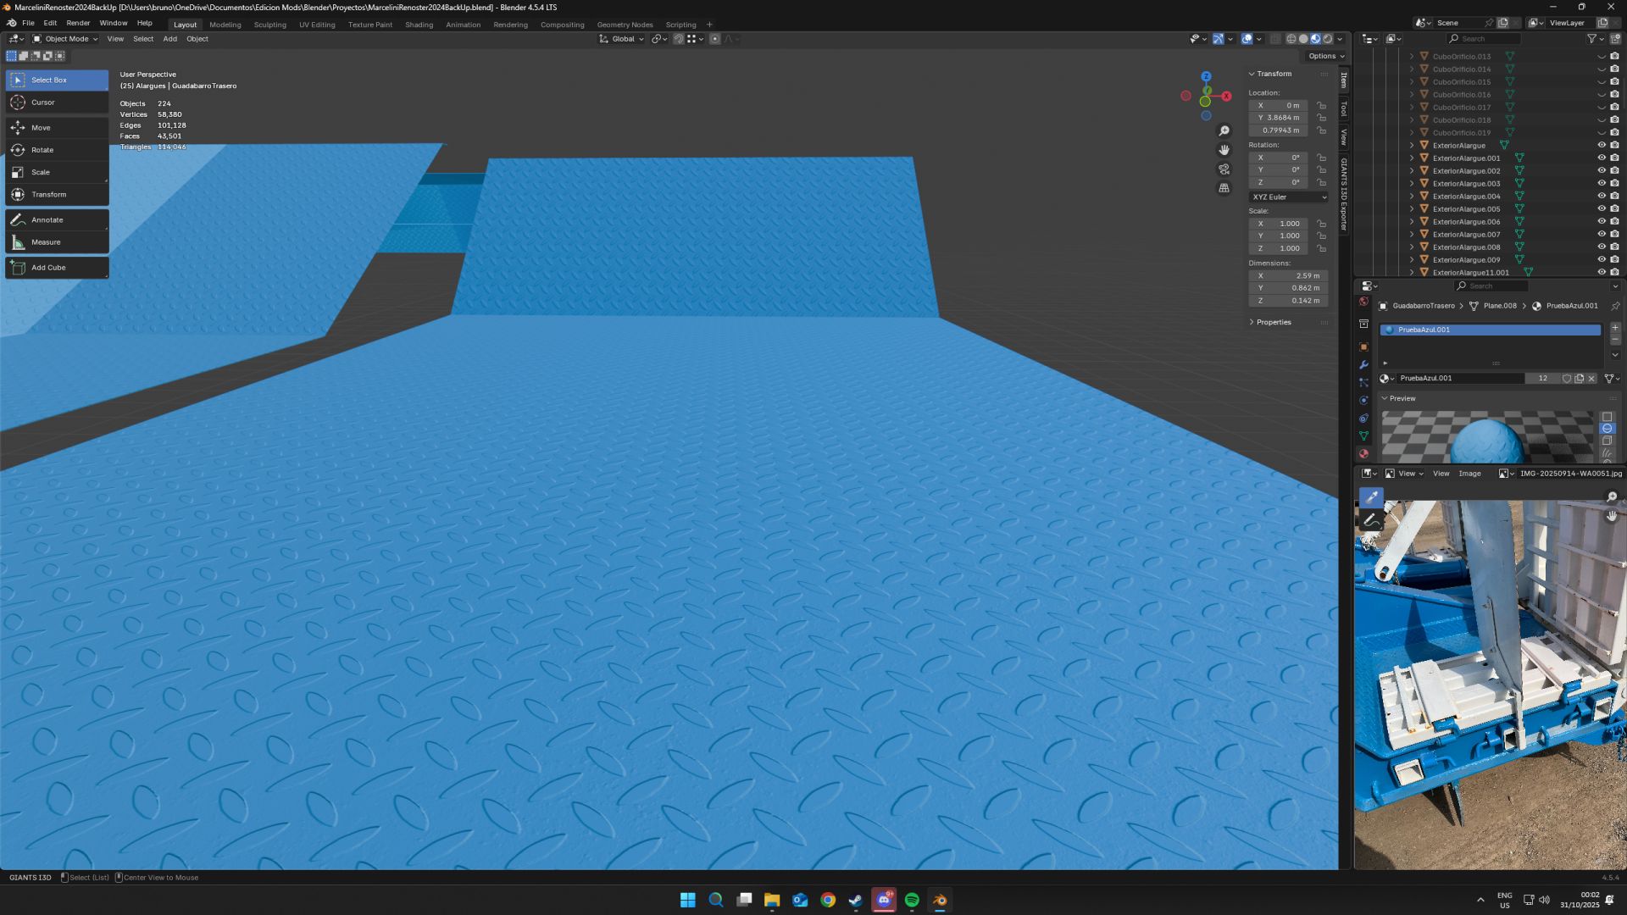Click the zoom magnifier viewport icon
This screenshot has height=915, width=1627.
1224,131
